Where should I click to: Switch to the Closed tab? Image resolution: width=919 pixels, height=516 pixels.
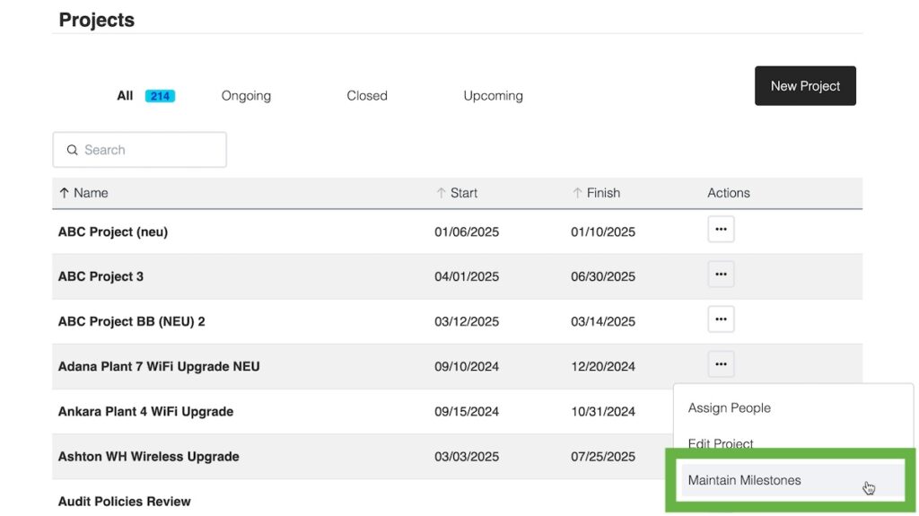(x=367, y=96)
